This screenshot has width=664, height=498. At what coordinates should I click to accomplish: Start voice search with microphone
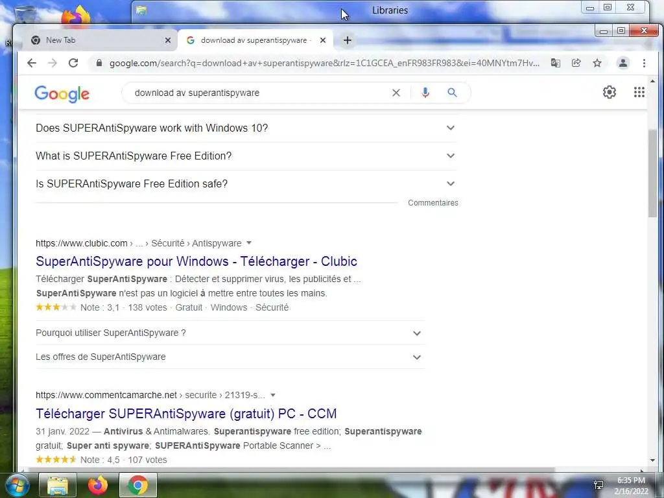[x=425, y=93]
